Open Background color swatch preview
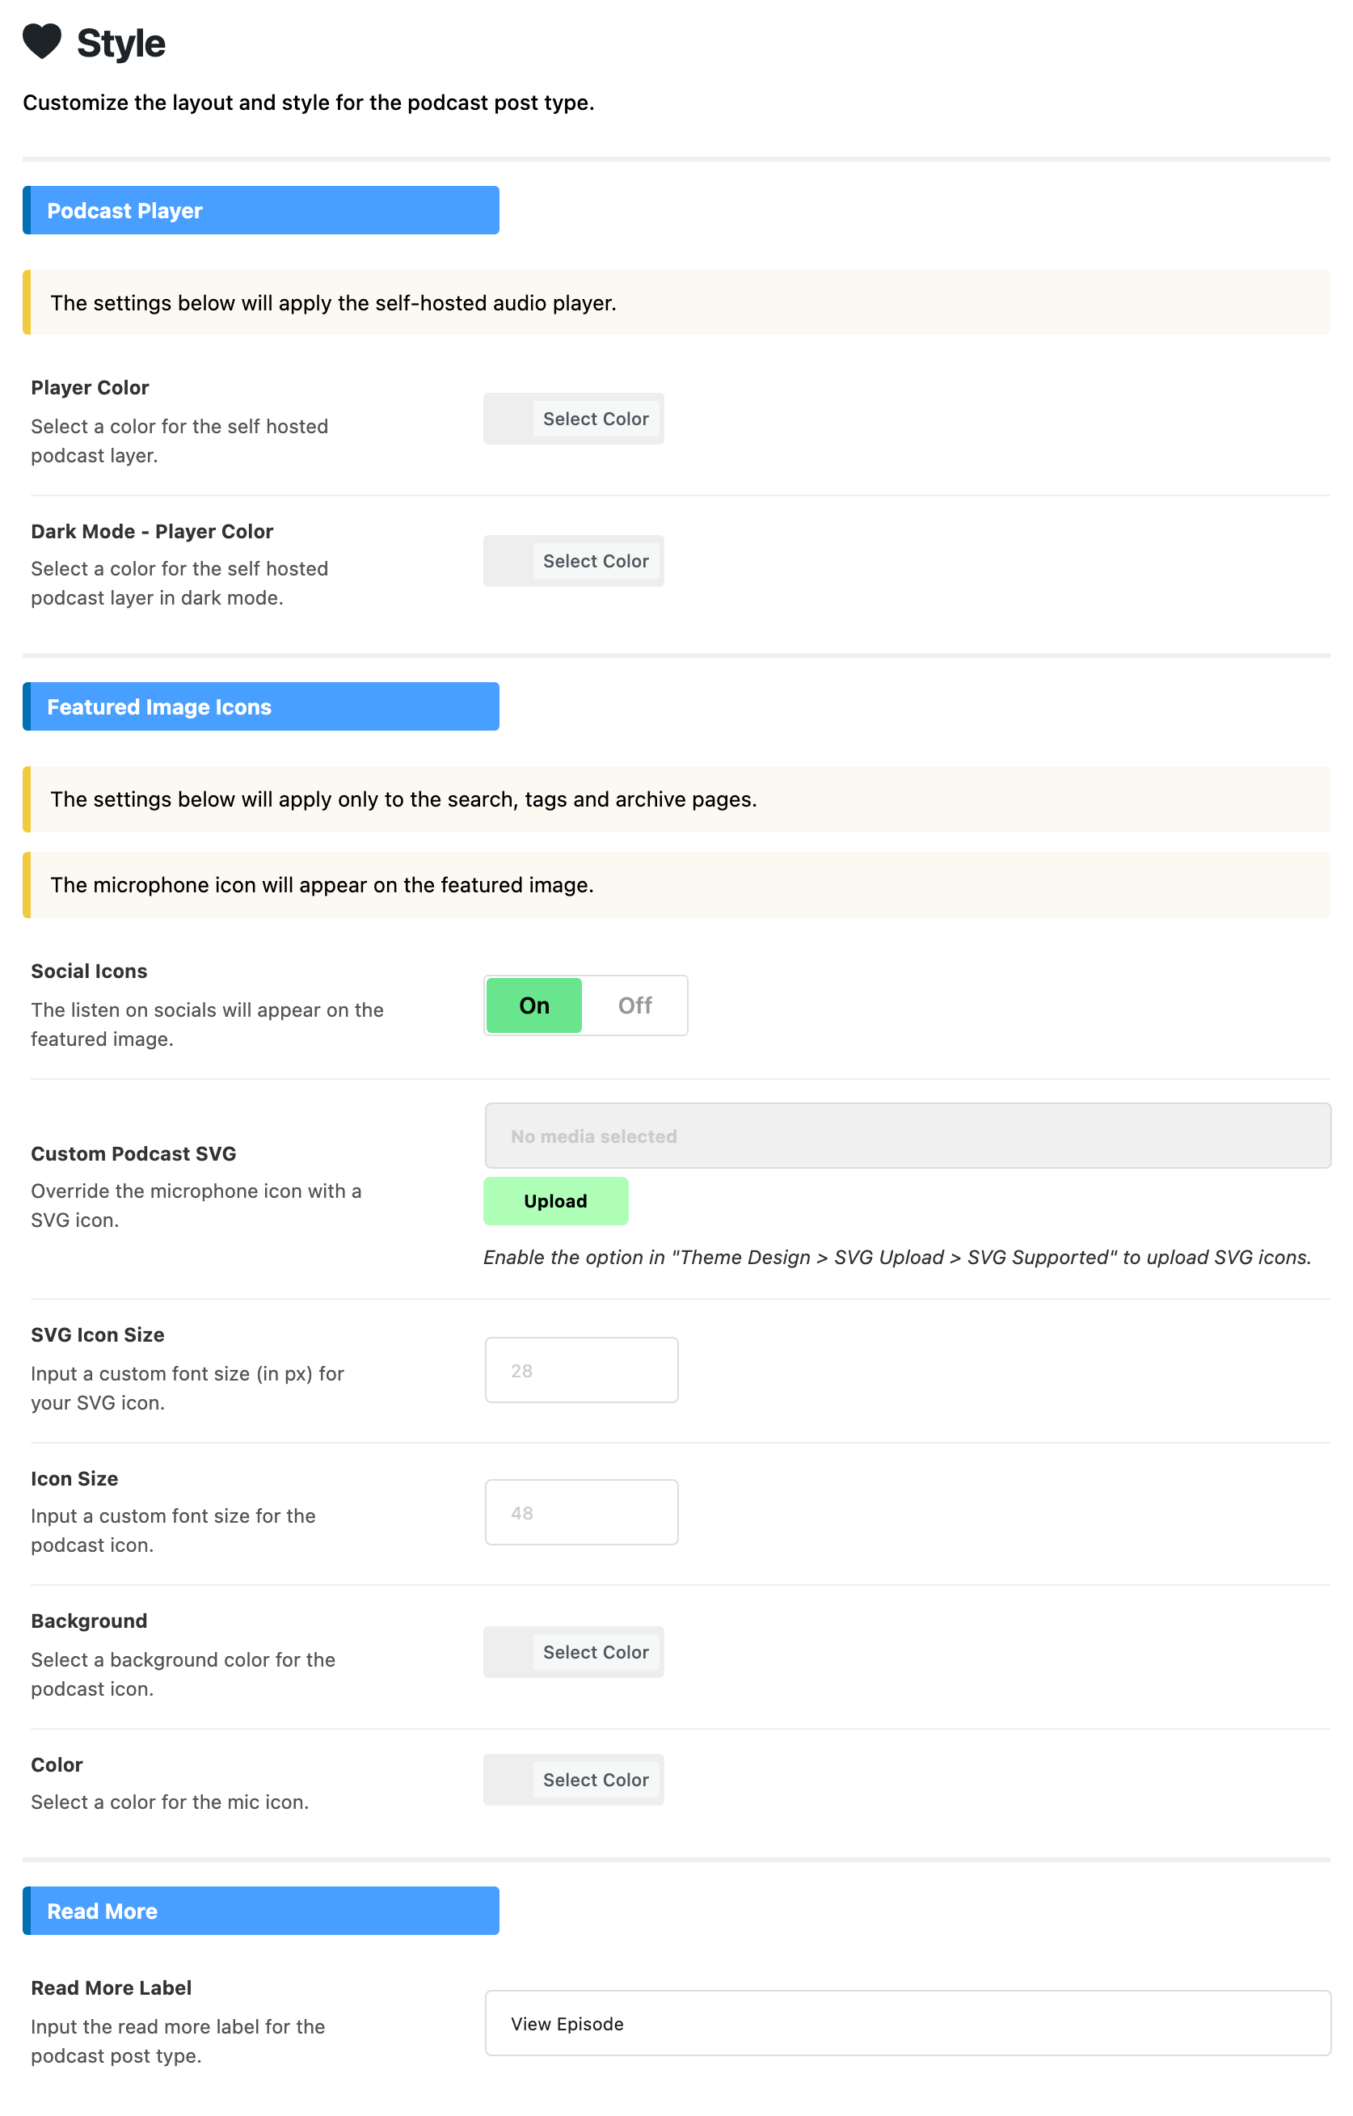The width and height of the screenshot is (1353, 2116). click(x=508, y=1652)
